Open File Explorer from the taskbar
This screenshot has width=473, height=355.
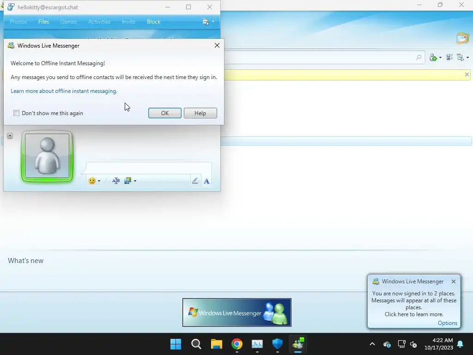[217, 344]
